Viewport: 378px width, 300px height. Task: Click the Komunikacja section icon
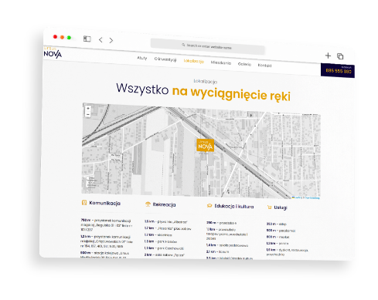point(84,203)
